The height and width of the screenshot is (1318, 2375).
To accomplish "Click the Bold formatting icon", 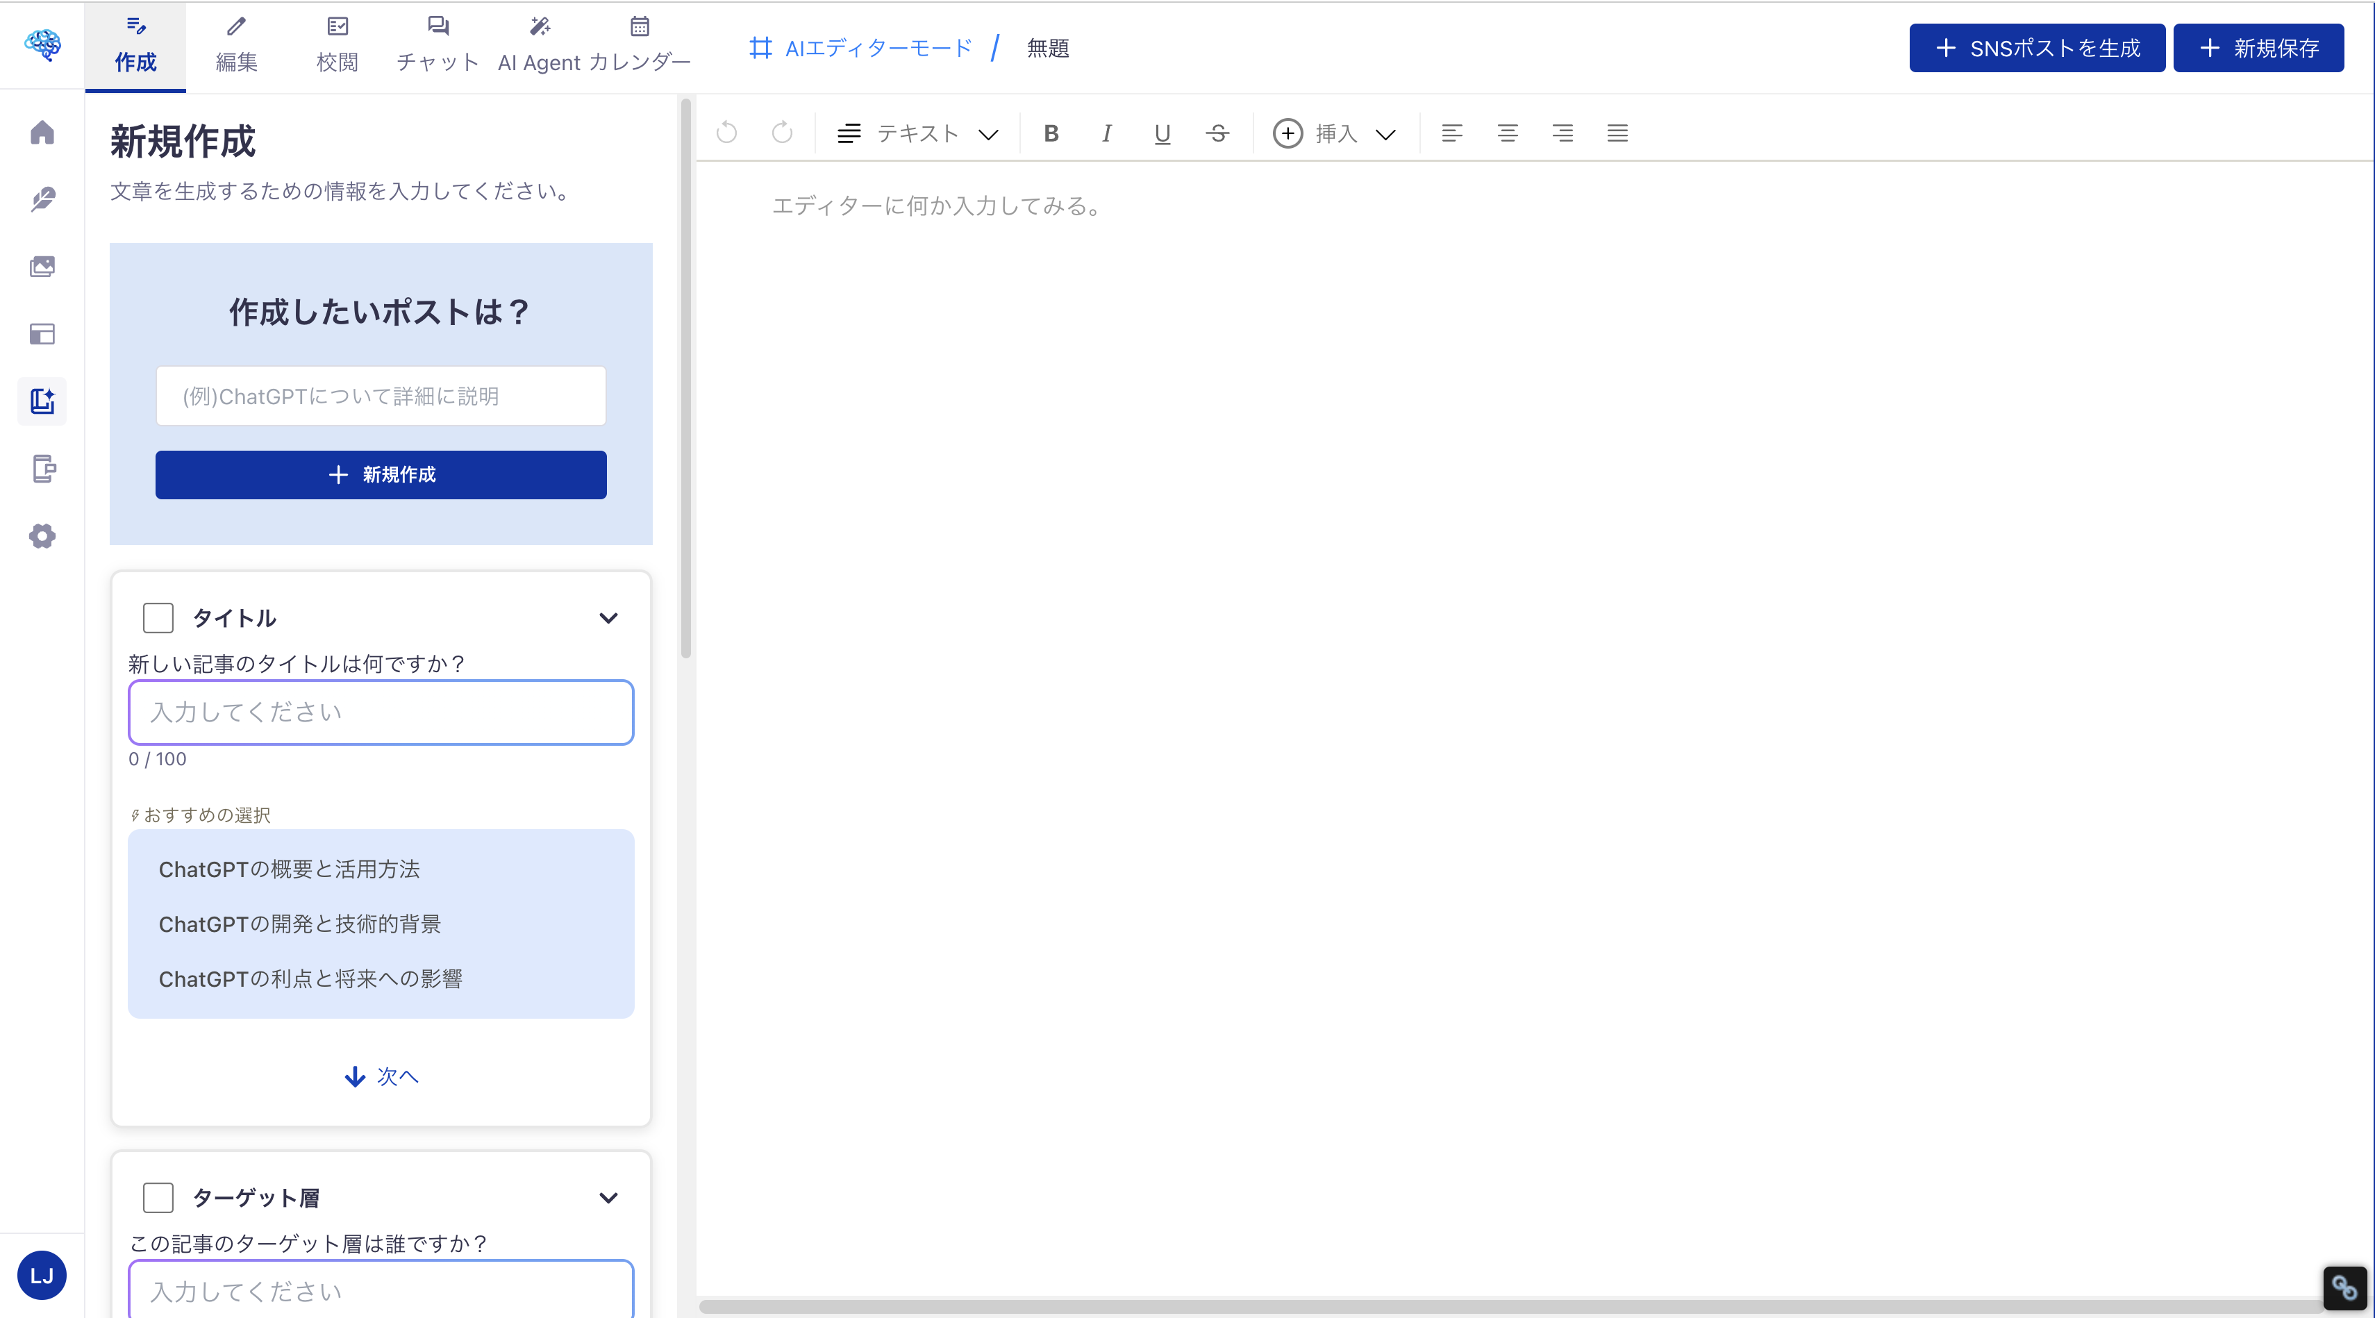I will (1051, 133).
